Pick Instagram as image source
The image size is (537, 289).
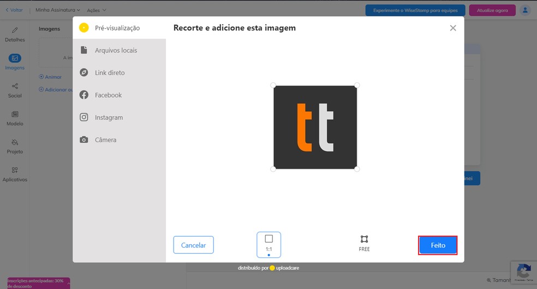[x=119, y=117]
